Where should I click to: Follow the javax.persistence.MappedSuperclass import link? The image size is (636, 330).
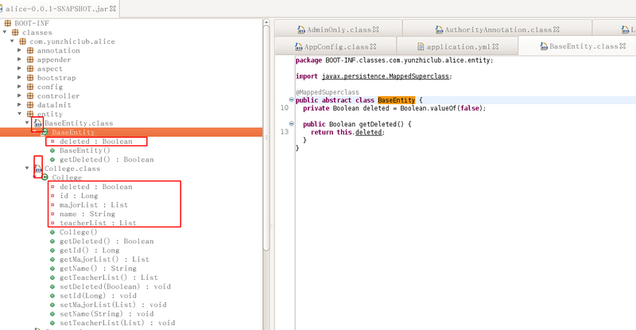pos(386,76)
